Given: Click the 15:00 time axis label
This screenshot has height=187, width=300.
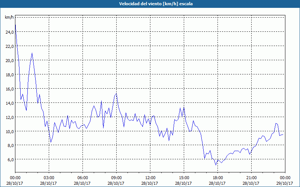Looking at the screenshot, I should [184, 178].
